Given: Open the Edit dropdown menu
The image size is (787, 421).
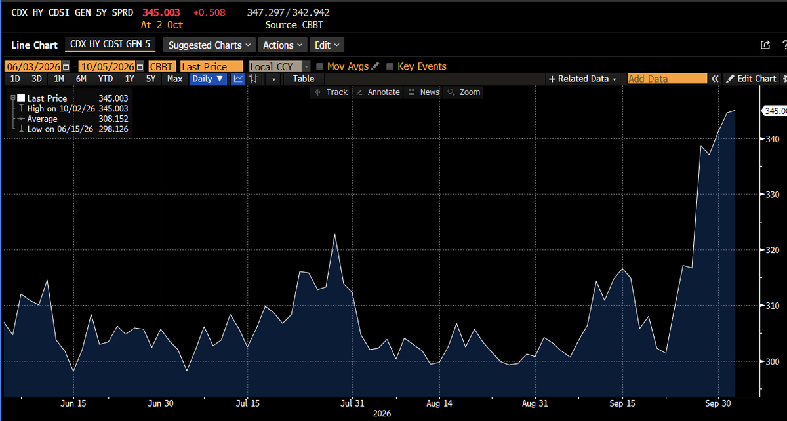Looking at the screenshot, I should pyautogui.click(x=327, y=45).
